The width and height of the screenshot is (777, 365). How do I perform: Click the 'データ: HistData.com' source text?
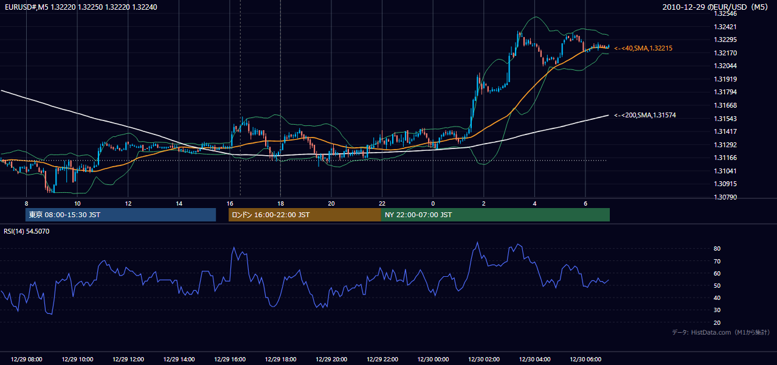pyautogui.click(x=720, y=332)
